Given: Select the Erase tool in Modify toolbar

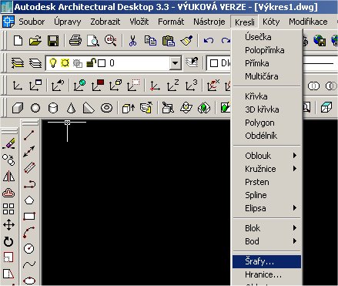Looking at the screenshot, I should pos(9,143).
